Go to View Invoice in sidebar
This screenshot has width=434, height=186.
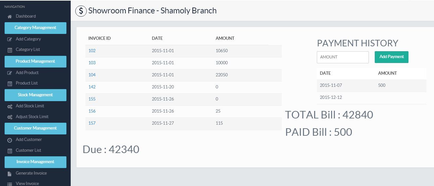click(27, 183)
